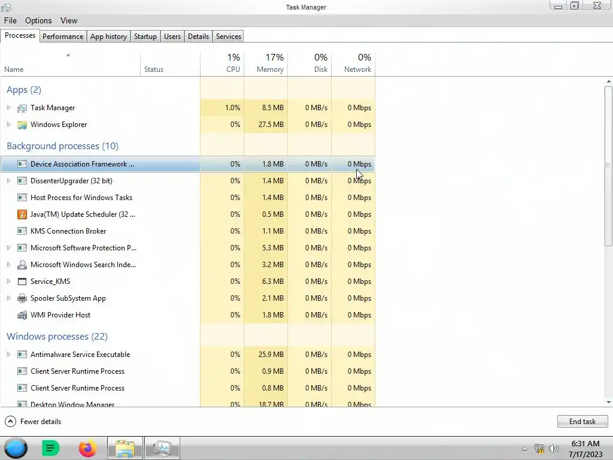
Task: Expand Antimalware Service Executable row
Action: [x=8, y=355]
